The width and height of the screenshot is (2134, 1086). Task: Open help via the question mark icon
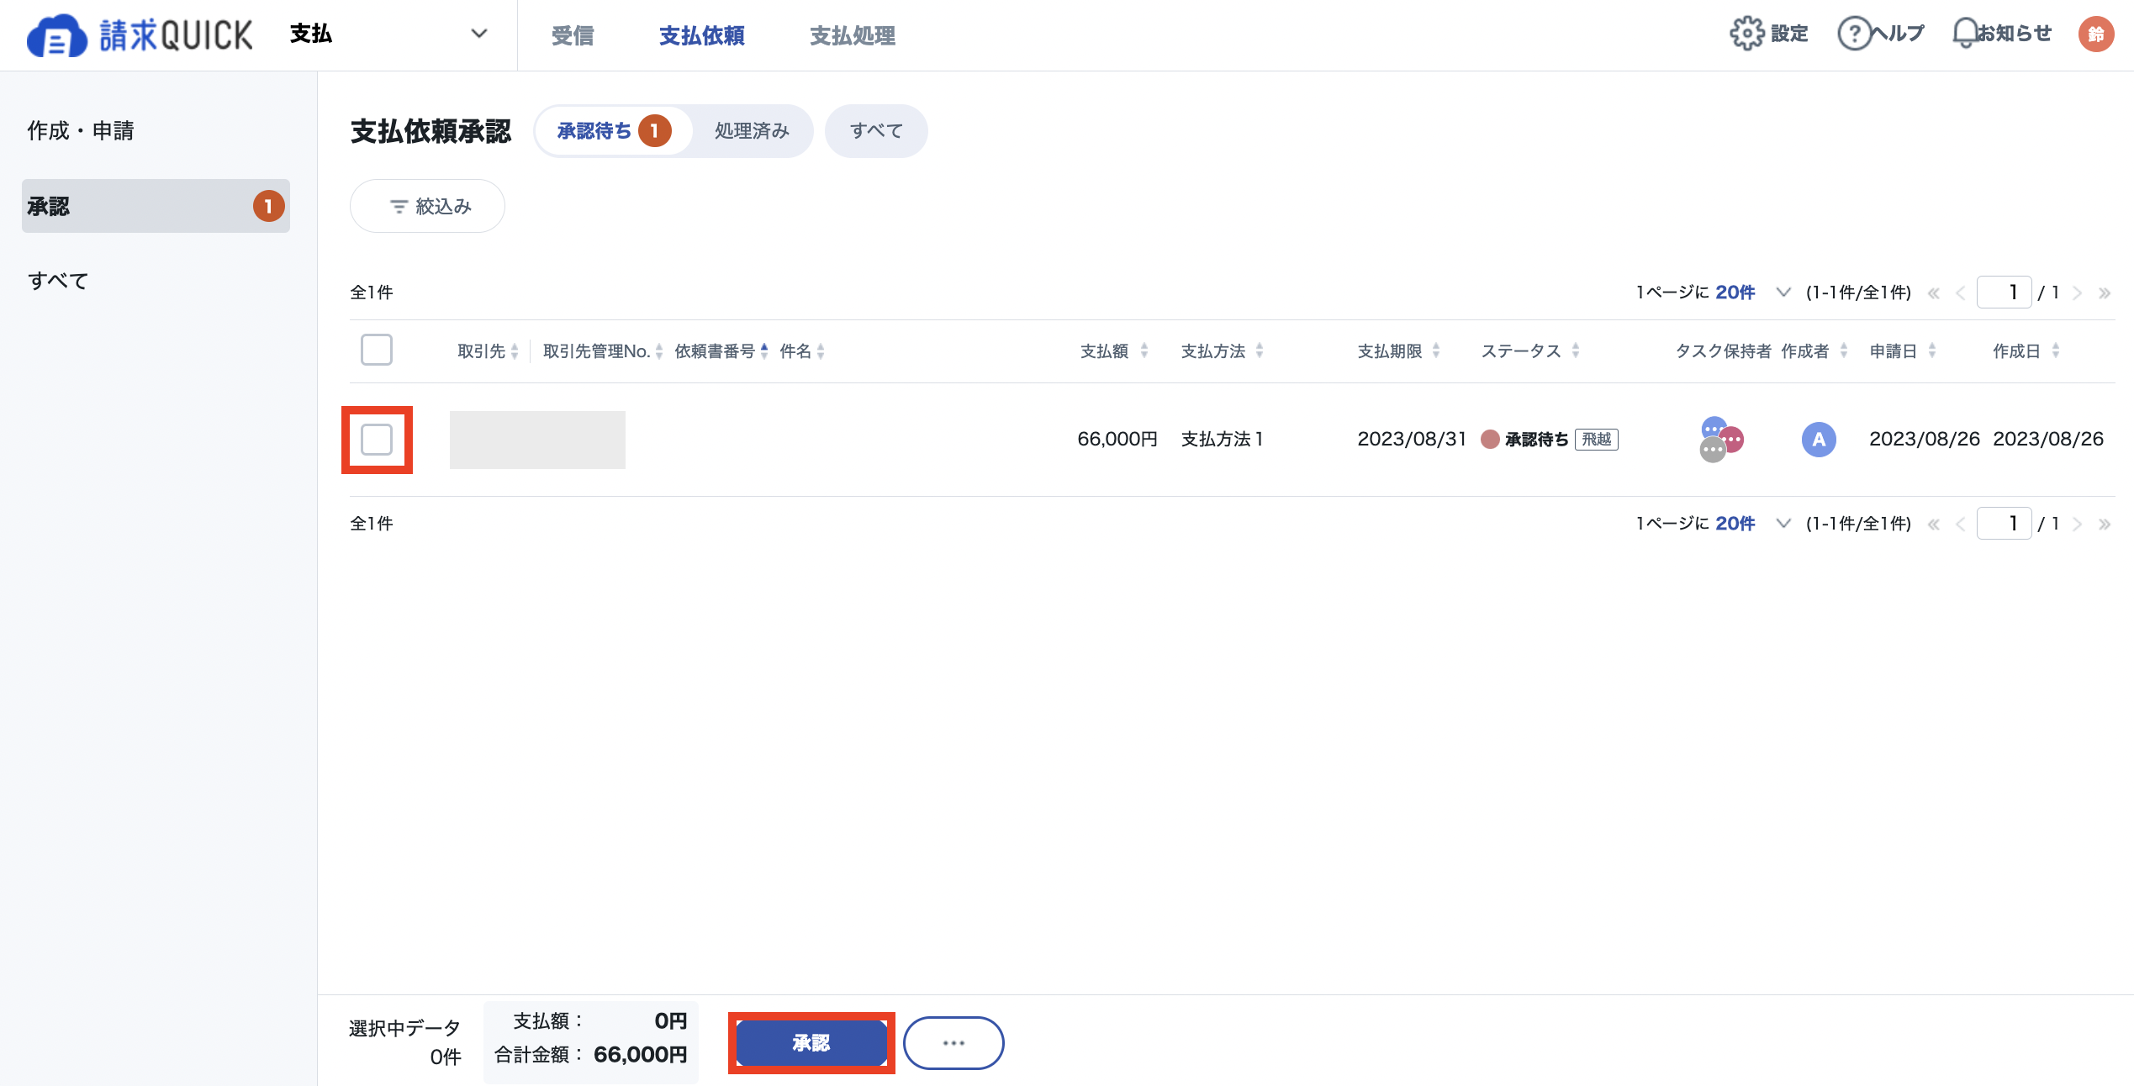point(1853,34)
